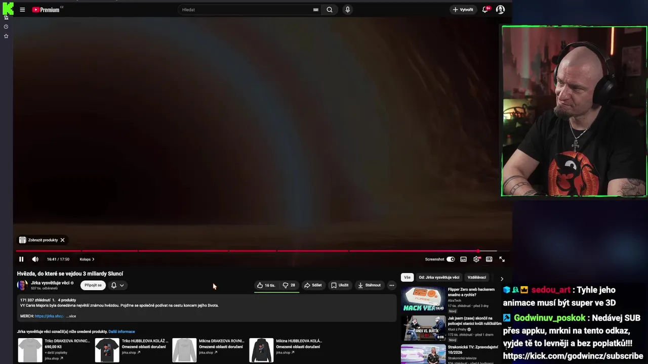Click the search magnifier button
Viewport: 648px width, 364px height.
click(330, 10)
